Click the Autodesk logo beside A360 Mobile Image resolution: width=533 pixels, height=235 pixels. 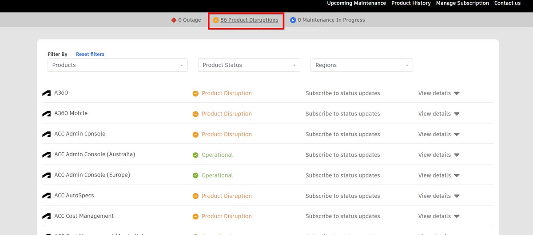(x=47, y=114)
